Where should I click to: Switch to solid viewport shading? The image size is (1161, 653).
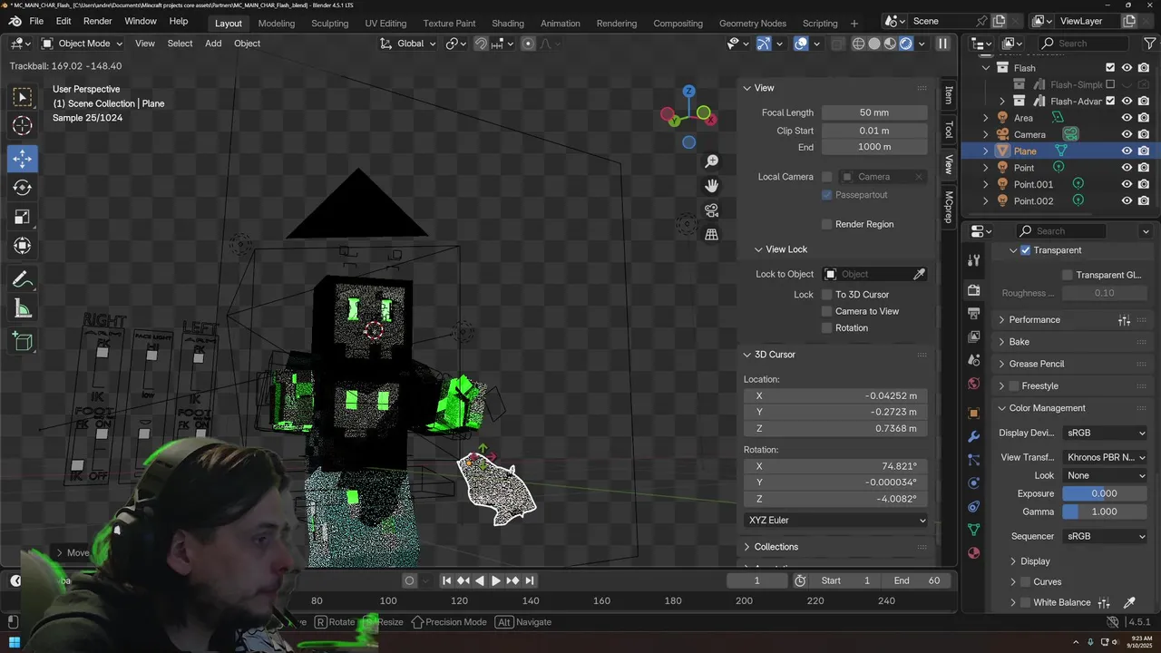pyautogui.click(x=874, y=44)
